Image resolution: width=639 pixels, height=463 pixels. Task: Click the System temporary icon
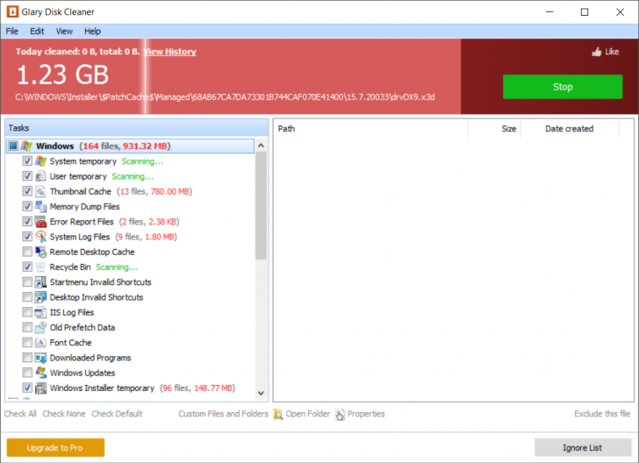click(x=40, y=161)
